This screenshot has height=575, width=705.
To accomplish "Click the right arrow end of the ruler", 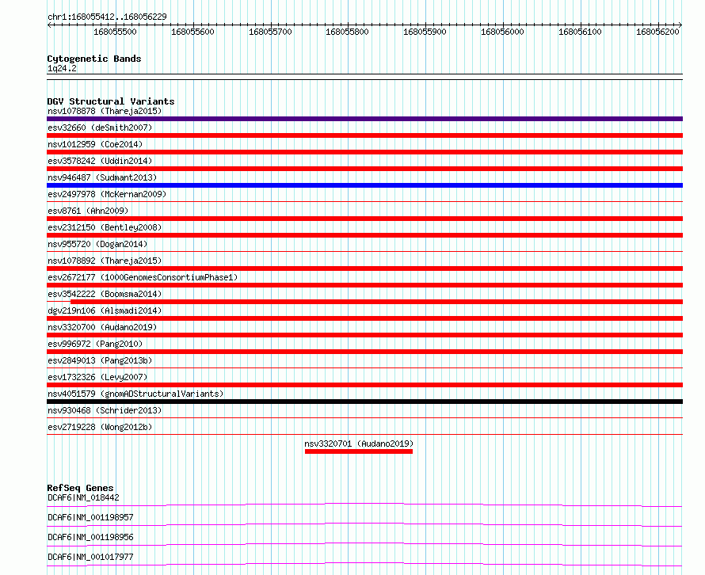I will tap(680, 25).
